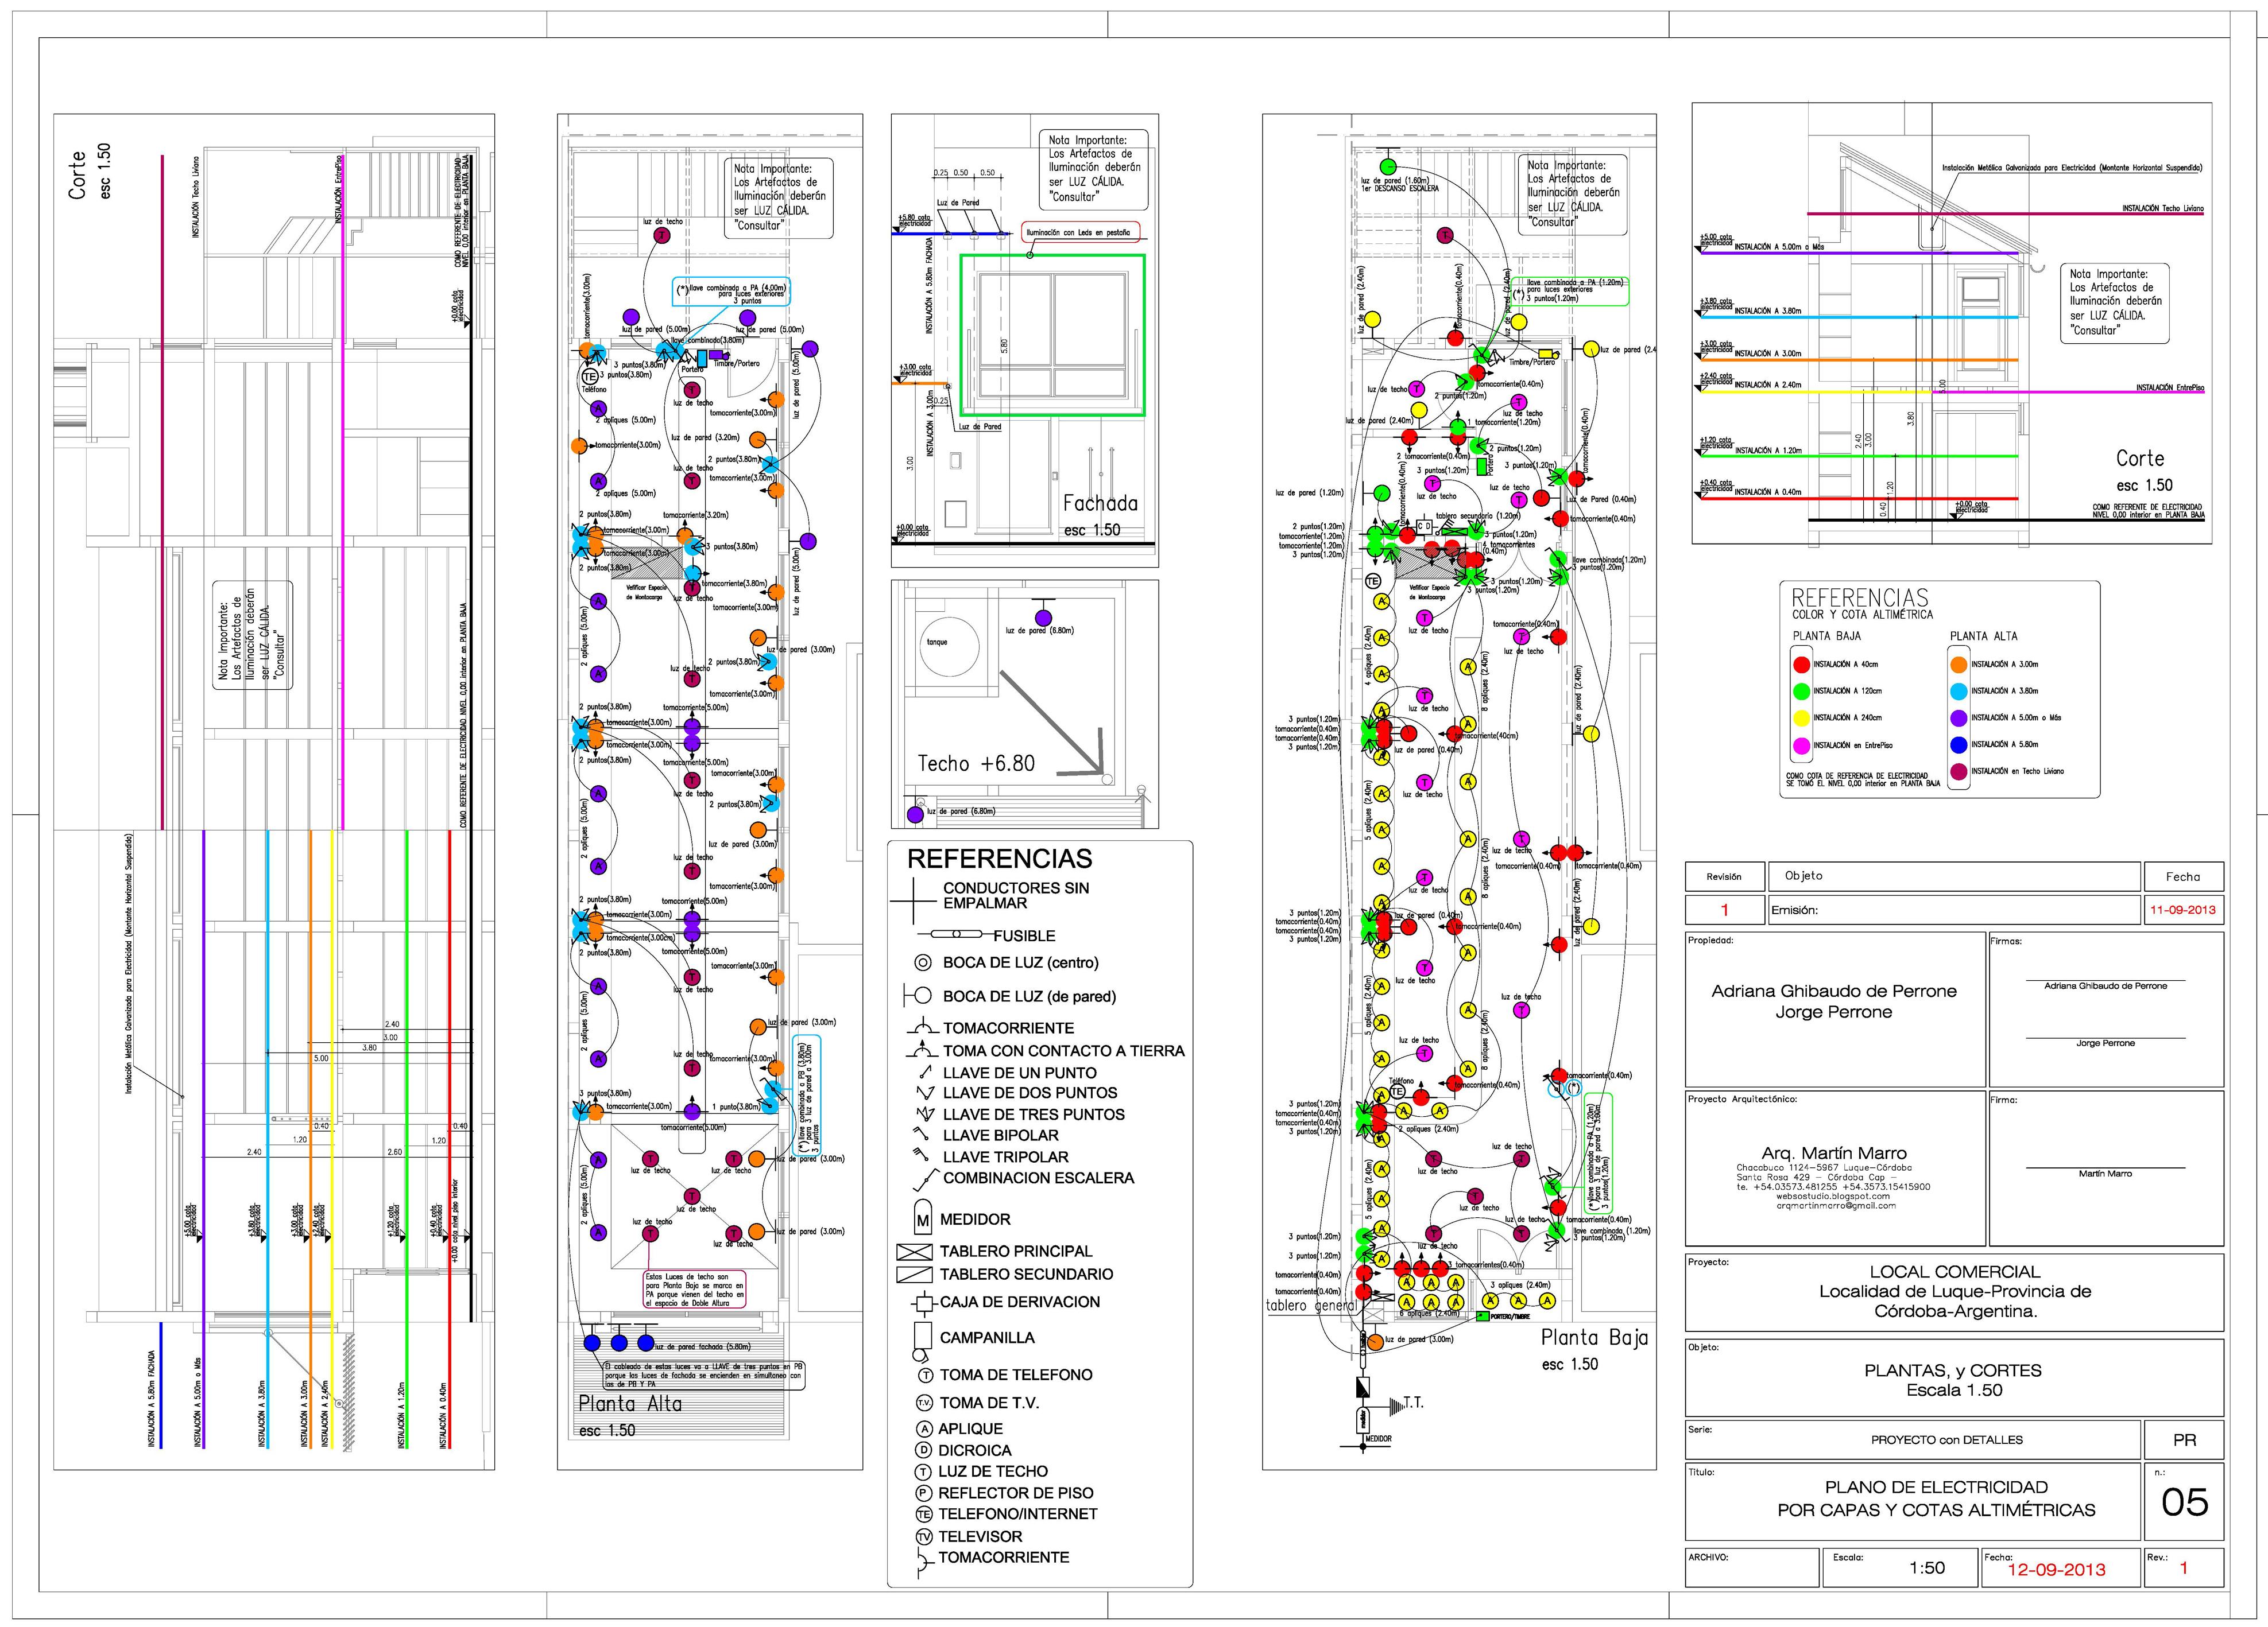Select the LLAVE DE TRES PUNTOS symbol

click(925, 1115)
